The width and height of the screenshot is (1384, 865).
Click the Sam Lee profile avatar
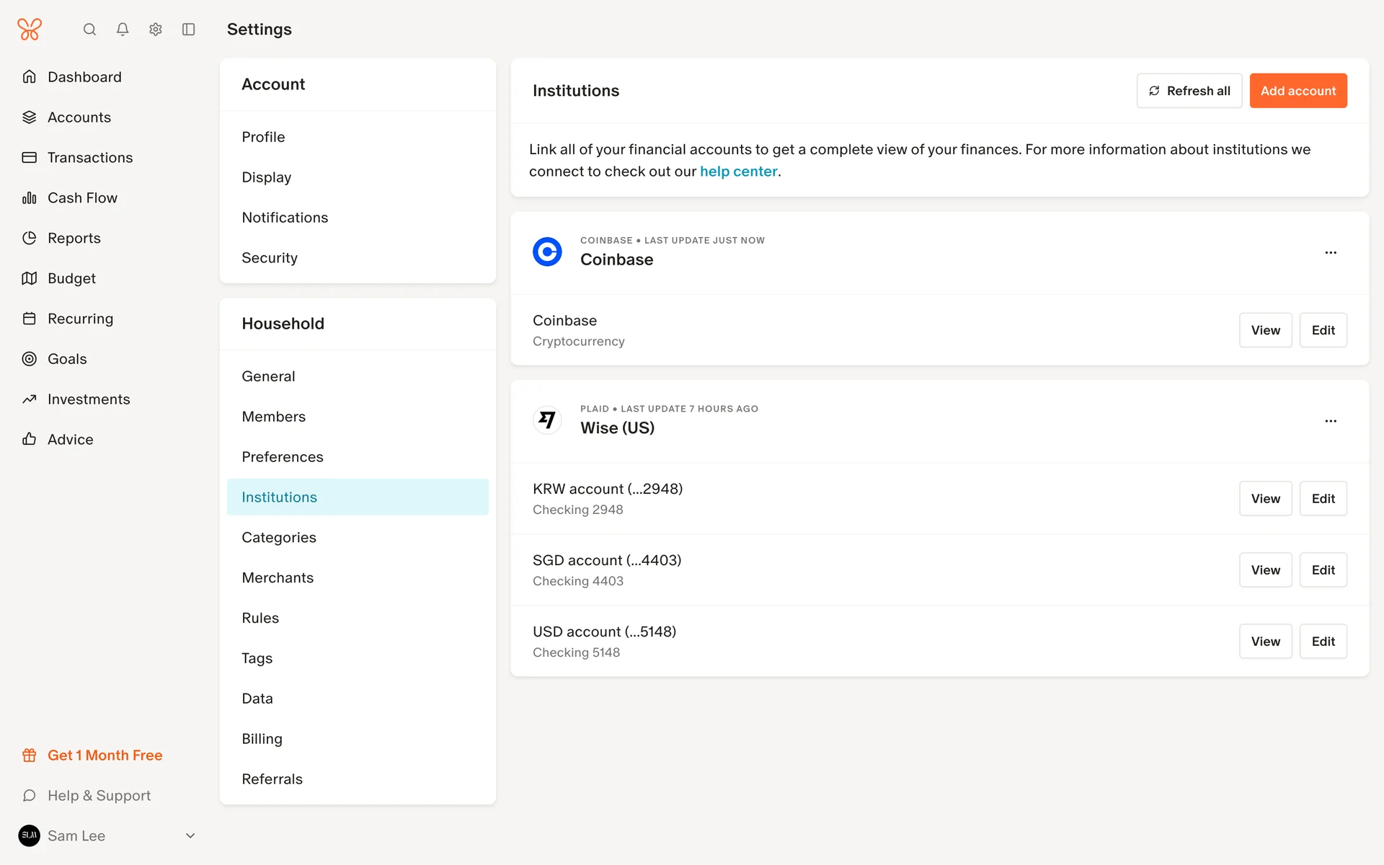(30, 836)
